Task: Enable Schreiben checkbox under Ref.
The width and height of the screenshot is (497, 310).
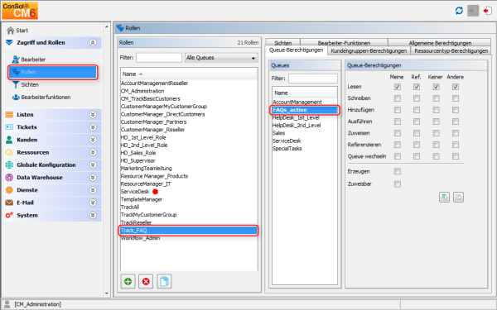Action: 417,98
